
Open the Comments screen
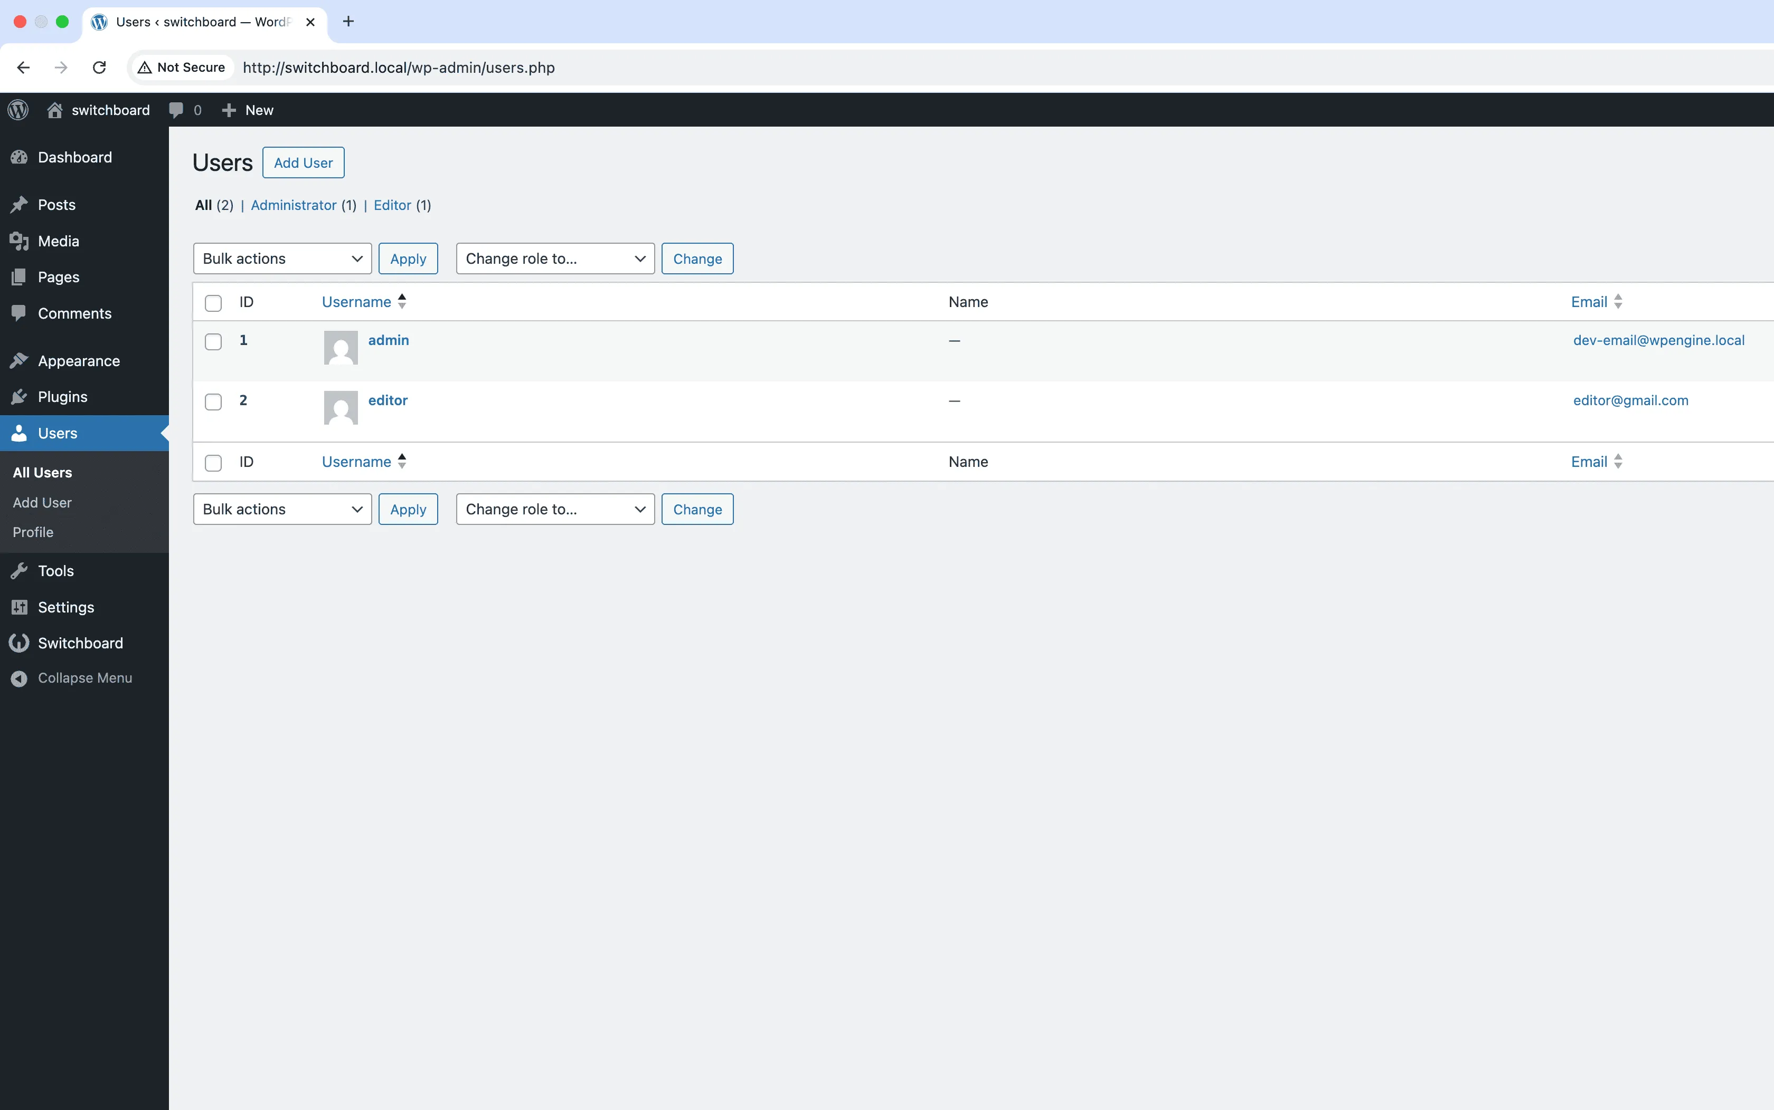(74, 313)
